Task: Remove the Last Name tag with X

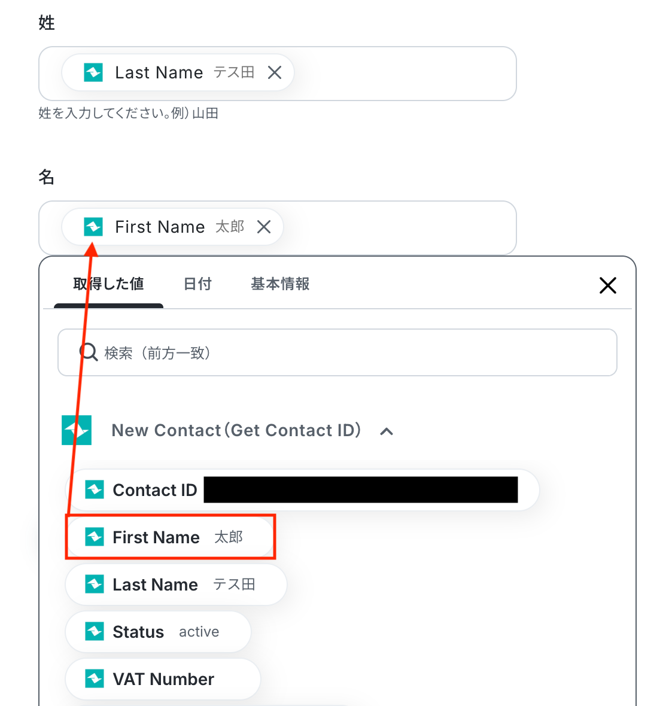Action: click(275, 72)
